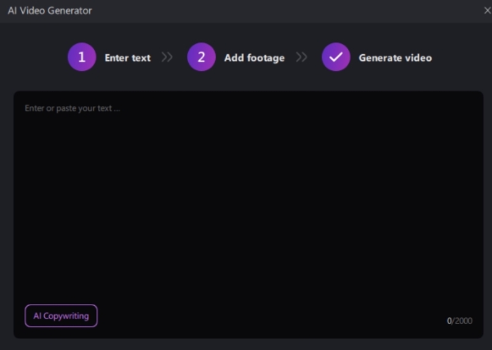Click the digit 1 in the step badge
Image resolution: width=492 pixels, height=350 pixels.
(82, 57)
